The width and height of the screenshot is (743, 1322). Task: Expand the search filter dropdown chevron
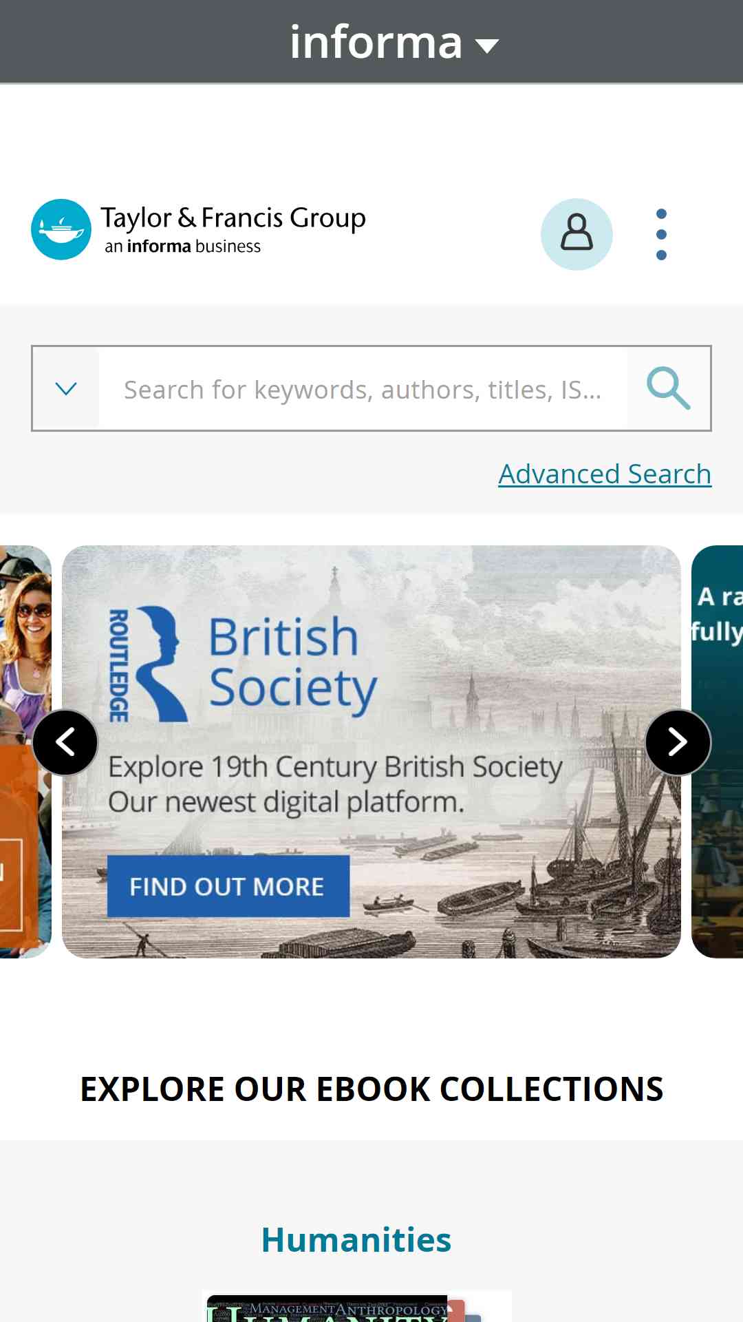tap(66, 388)
